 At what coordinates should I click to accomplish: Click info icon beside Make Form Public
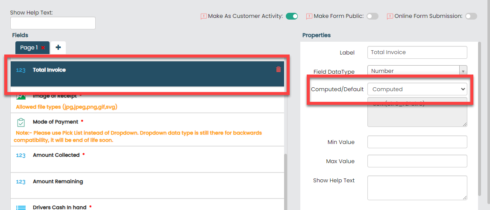point(309,17)
